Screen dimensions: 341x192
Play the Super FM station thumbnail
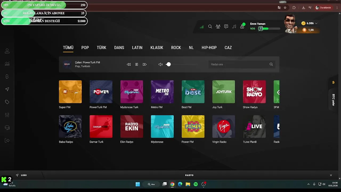(70, 92)
